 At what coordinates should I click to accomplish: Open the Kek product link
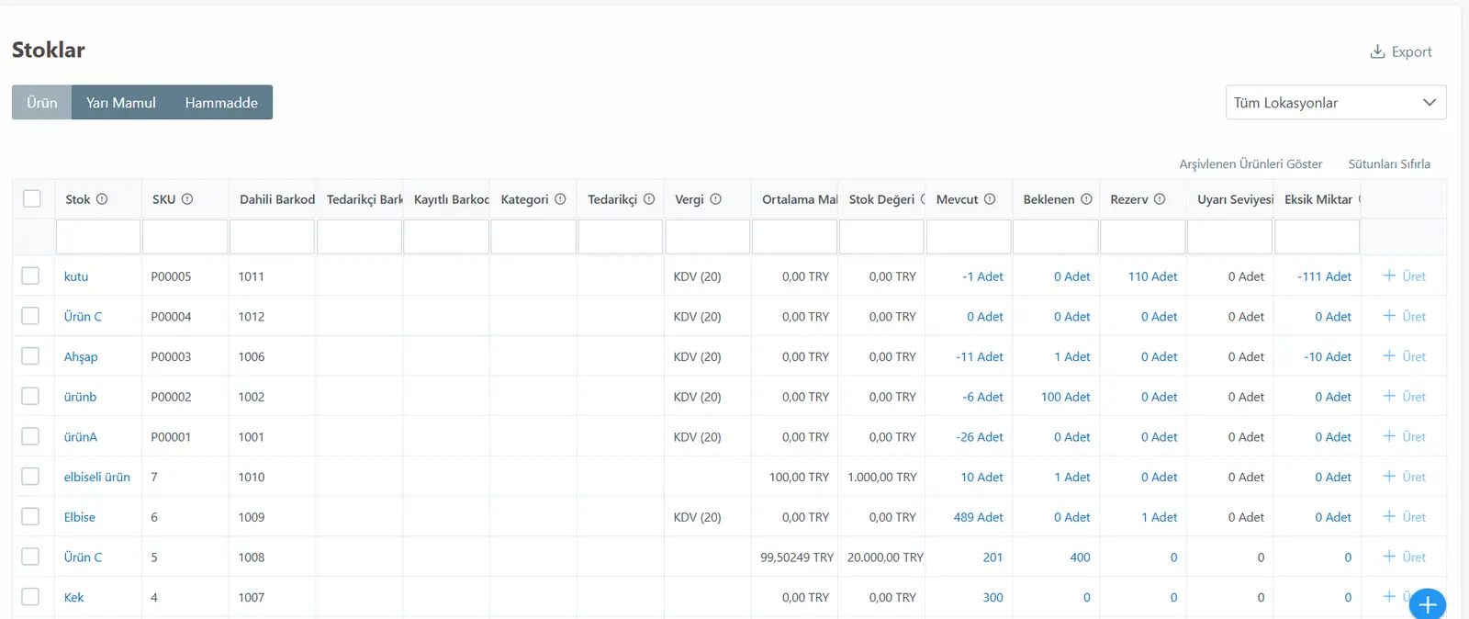tap(73, 597)
